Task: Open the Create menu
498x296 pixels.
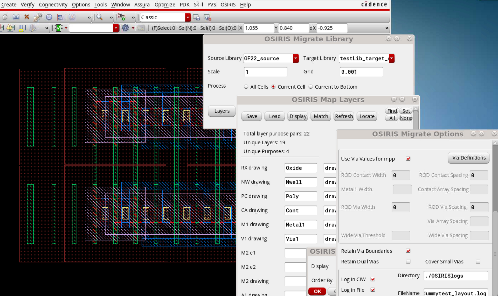Action: (9, 4)
